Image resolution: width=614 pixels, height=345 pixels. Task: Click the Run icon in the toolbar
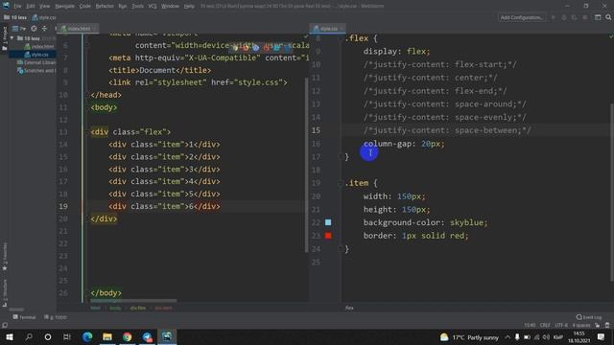tap(554, 17)
